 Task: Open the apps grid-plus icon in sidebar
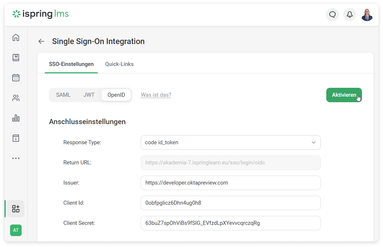(16, 209)
